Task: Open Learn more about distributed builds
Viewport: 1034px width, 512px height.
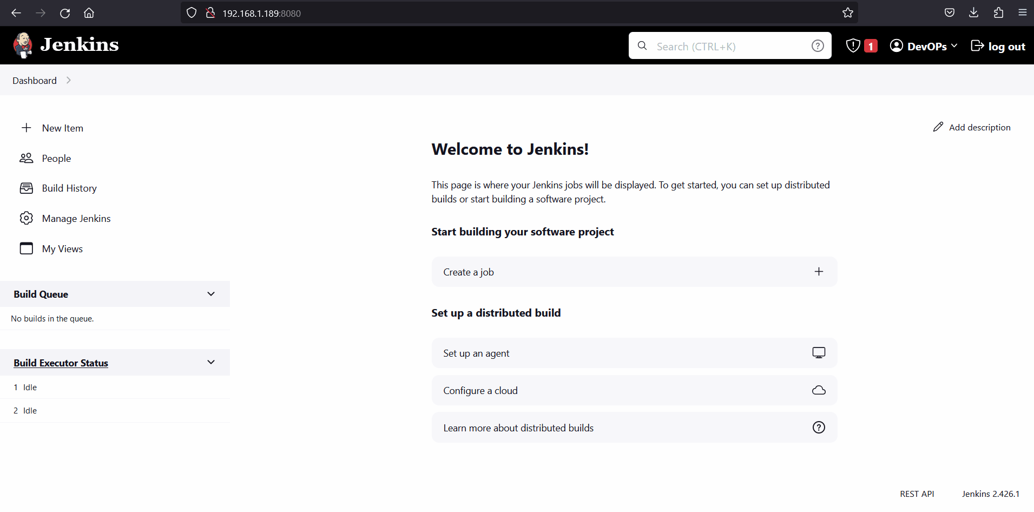Action: [634, 428]
